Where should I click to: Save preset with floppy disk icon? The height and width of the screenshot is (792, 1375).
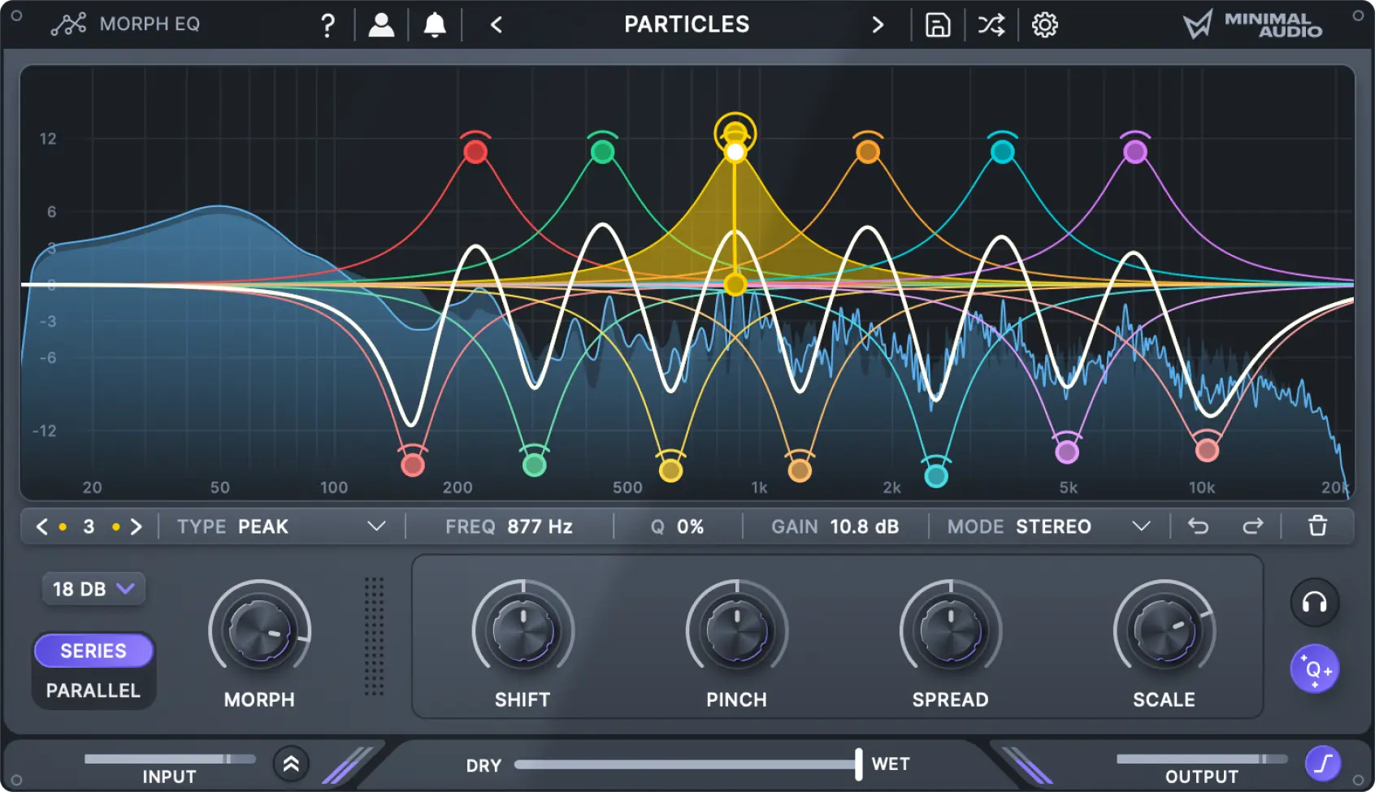click(938, 25)
